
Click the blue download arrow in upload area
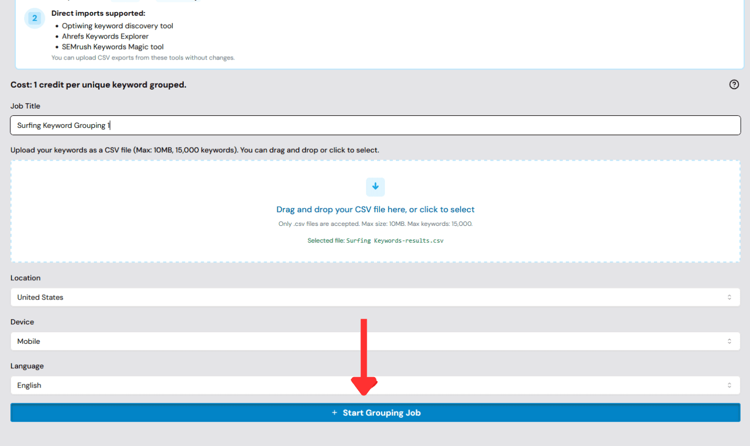point(375,187)
